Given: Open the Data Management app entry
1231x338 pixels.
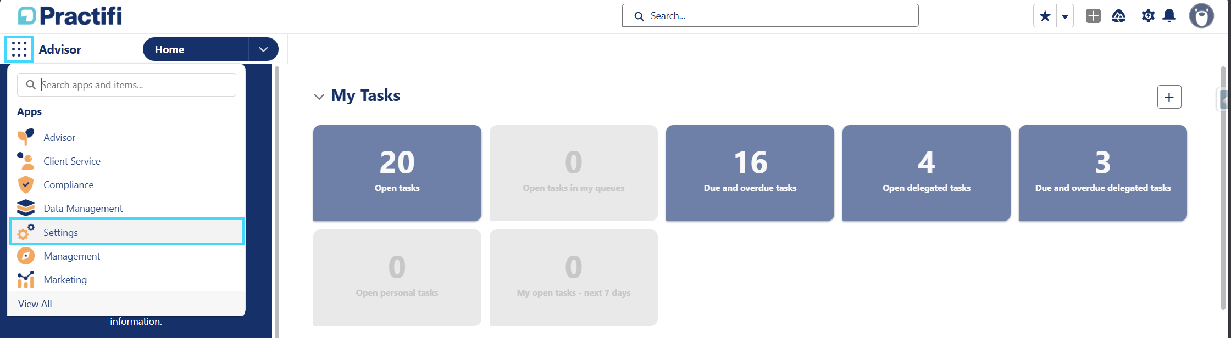Looking at the screenshot, I should point(126,208).
